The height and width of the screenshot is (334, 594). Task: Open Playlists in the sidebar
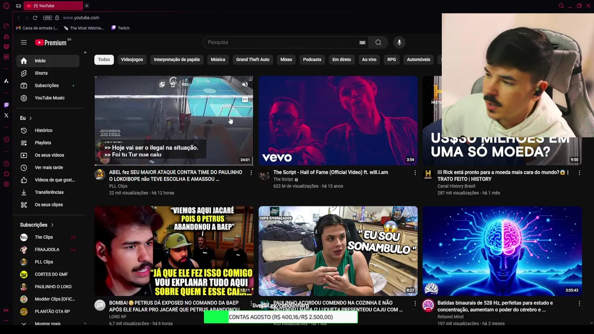[x=48, y=143]
